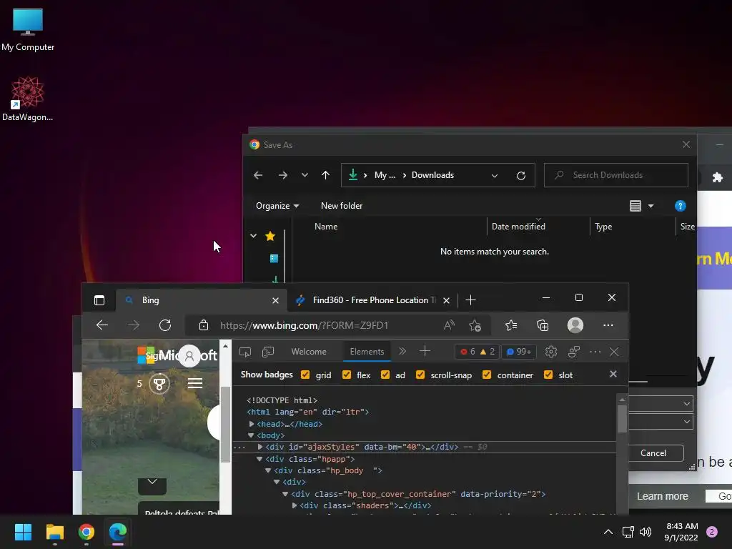Screen dimensions: 732x549
Task: Open Edge Collections icon
Action: click(543, 325)
